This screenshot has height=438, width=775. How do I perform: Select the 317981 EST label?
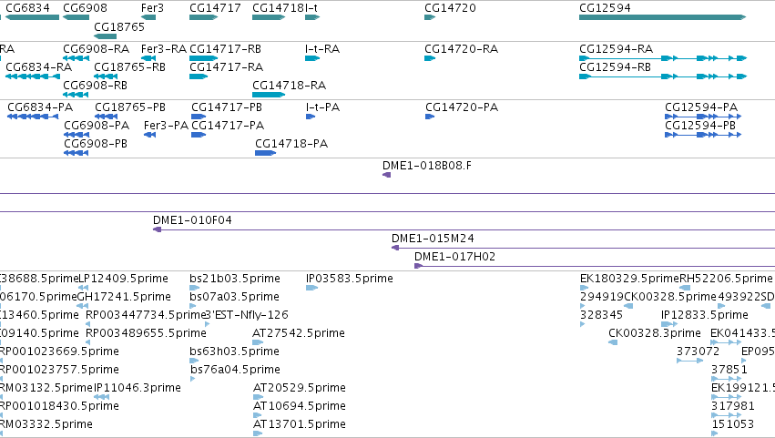[733, 406]
